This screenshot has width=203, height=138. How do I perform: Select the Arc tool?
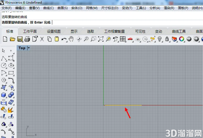tap(4, 73)
